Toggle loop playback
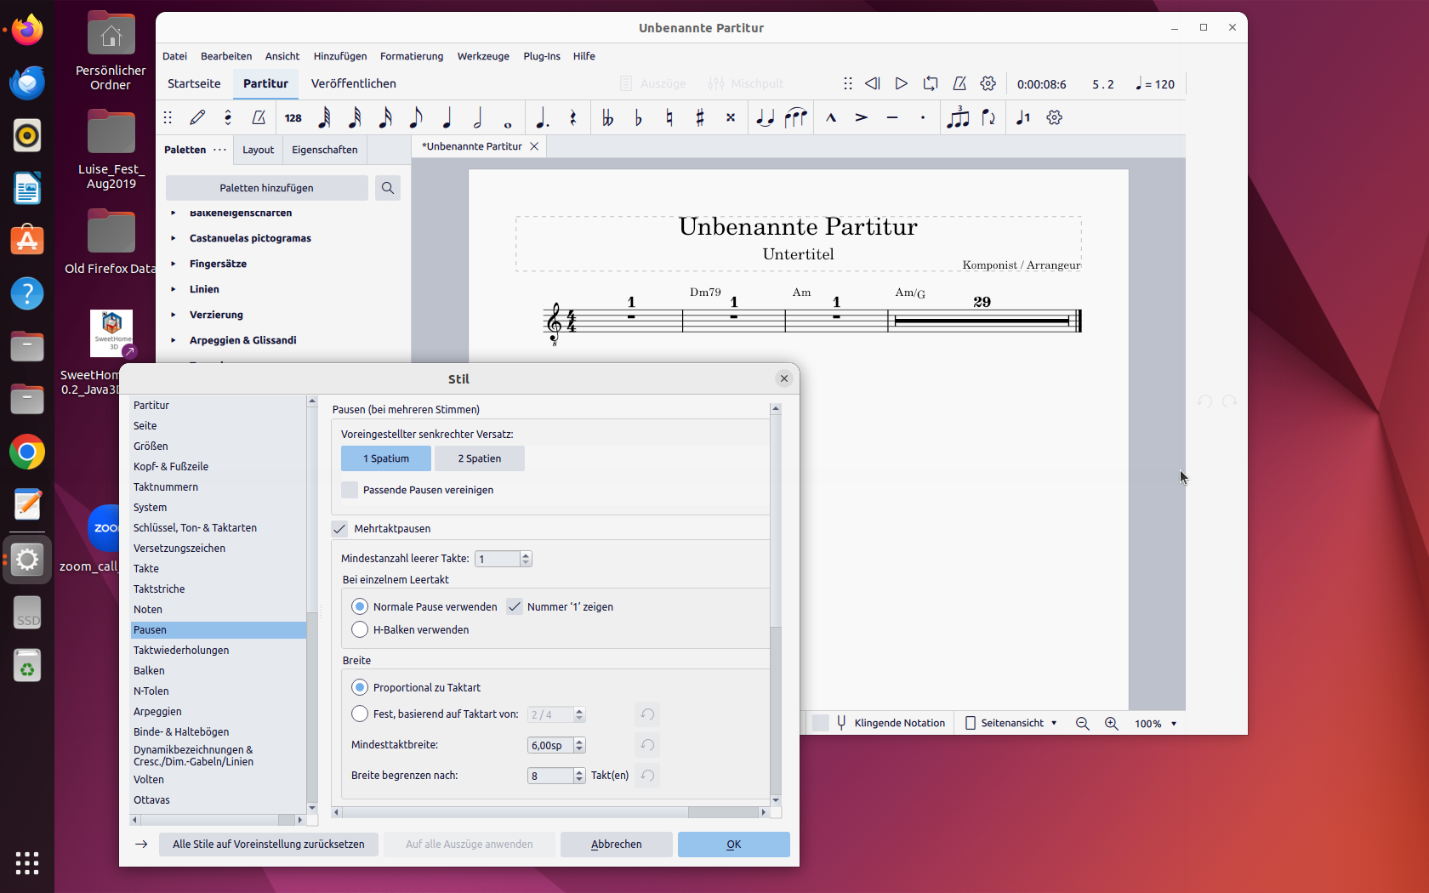Screen dimensions: 1429x893 [x=930, y=83]
